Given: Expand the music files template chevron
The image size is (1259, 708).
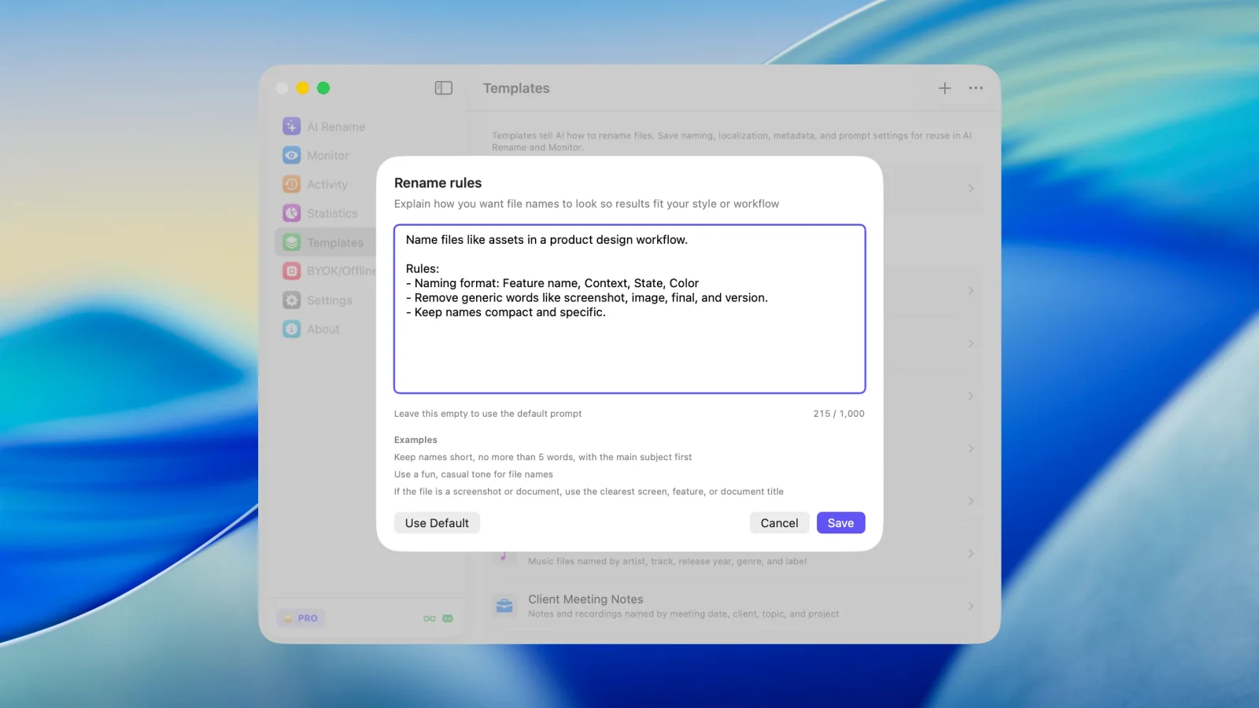Looking at the screenshot, I should pos(971,554).
